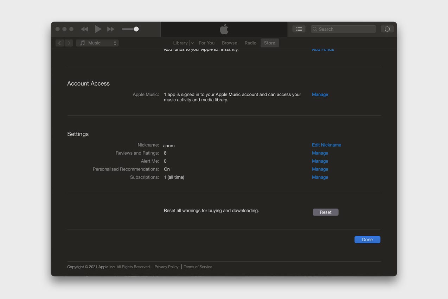Switch to the For You tab

(x=206, y=43)
